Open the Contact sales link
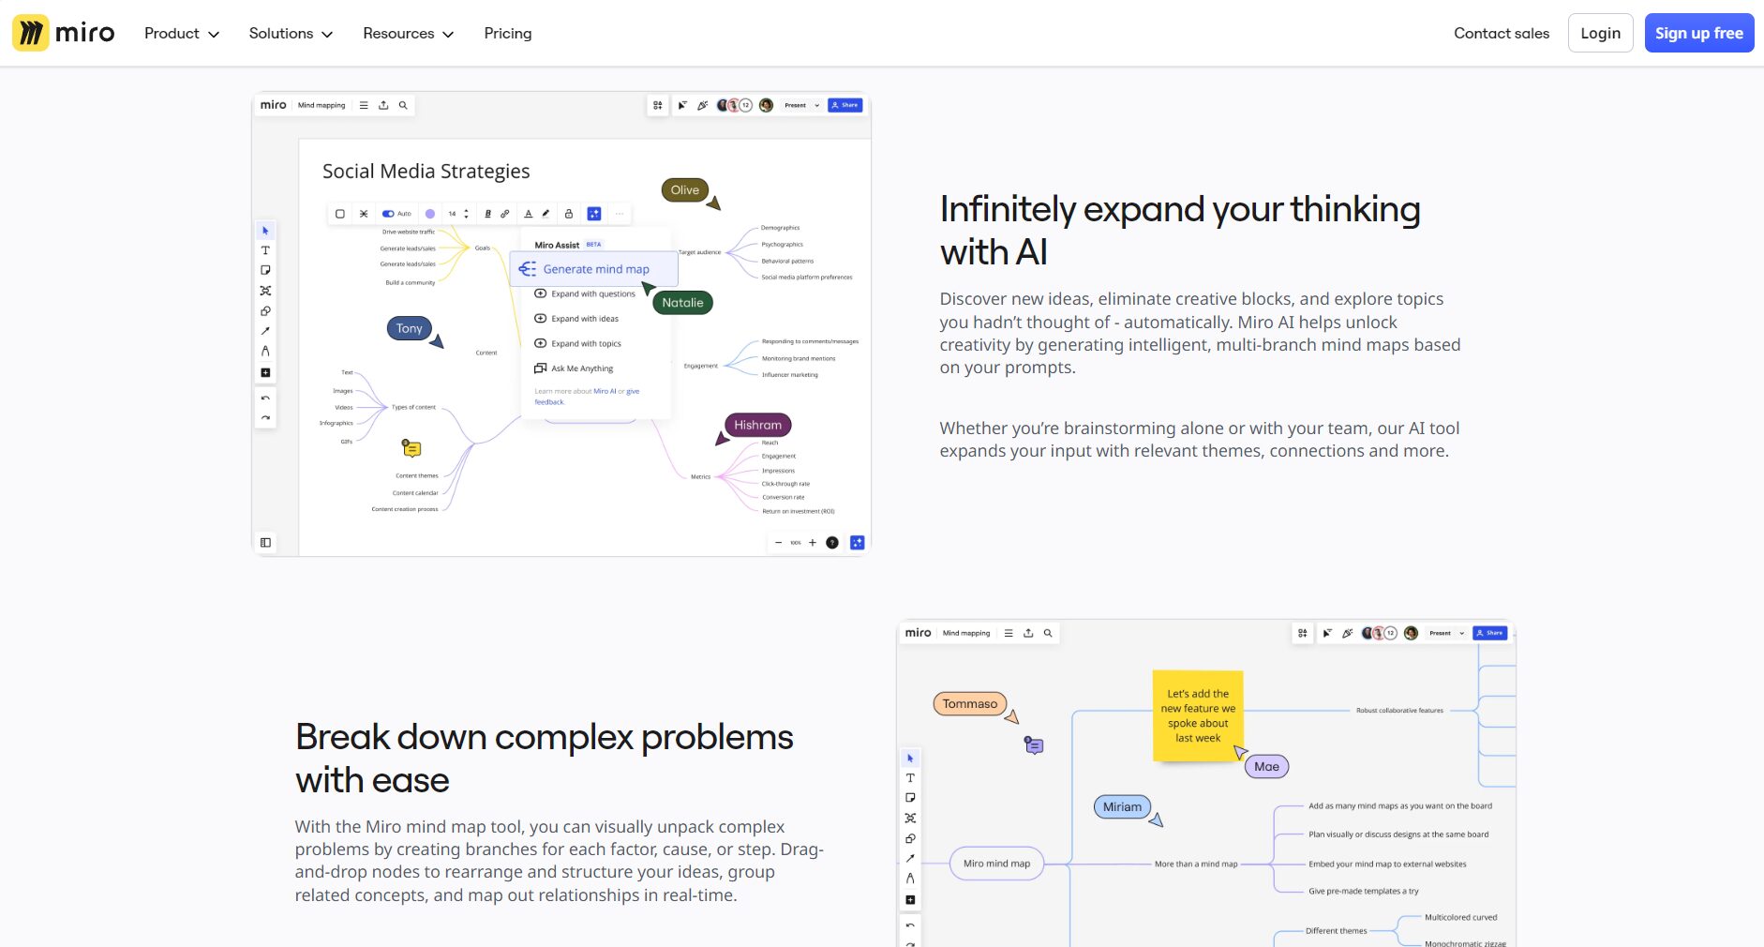The width and height of the screenshot is (1764, 947). [x=1501, y=33]
